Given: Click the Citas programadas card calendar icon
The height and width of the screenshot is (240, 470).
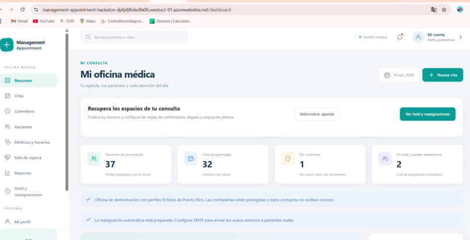Looking at the screenshot, I should pos(191,159).
